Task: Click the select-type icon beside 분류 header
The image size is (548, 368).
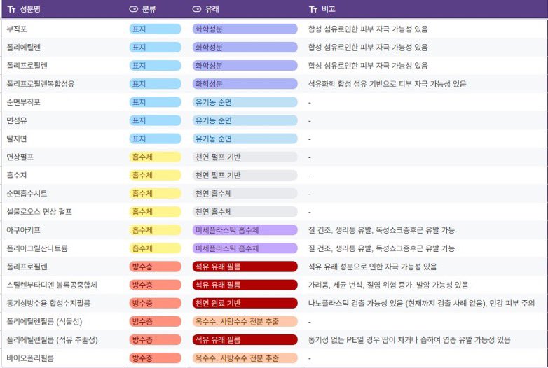Action: click(134, 10)
